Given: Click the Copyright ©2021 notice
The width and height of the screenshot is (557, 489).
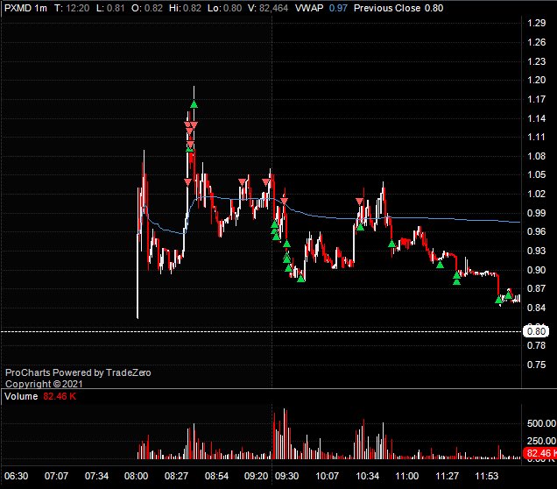Looking at the screenshot, I should [x=44, y=384].
